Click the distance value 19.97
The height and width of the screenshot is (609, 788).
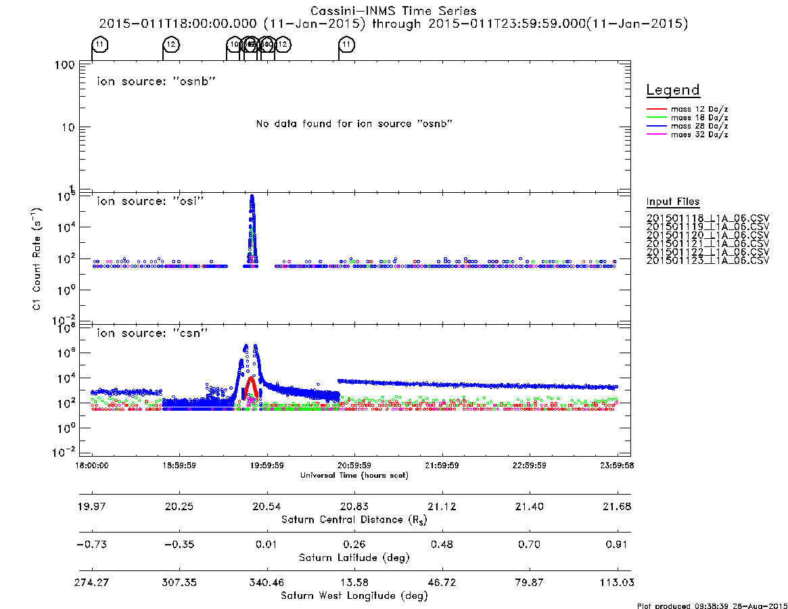[92, 506]
